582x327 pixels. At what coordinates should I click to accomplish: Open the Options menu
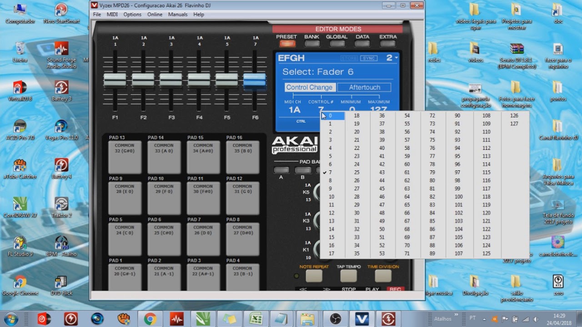[132, 15]
